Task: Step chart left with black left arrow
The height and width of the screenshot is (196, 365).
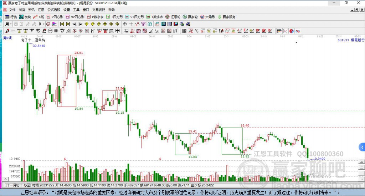Action: pyautogui.click(x=74, y=24)
